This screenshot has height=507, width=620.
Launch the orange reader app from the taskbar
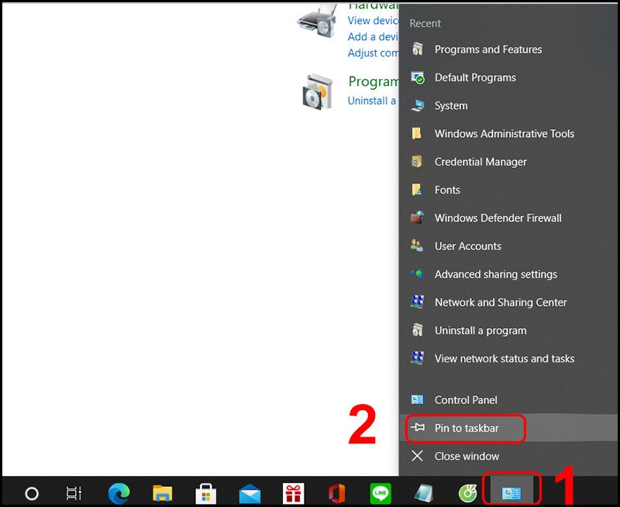(336, 492)
